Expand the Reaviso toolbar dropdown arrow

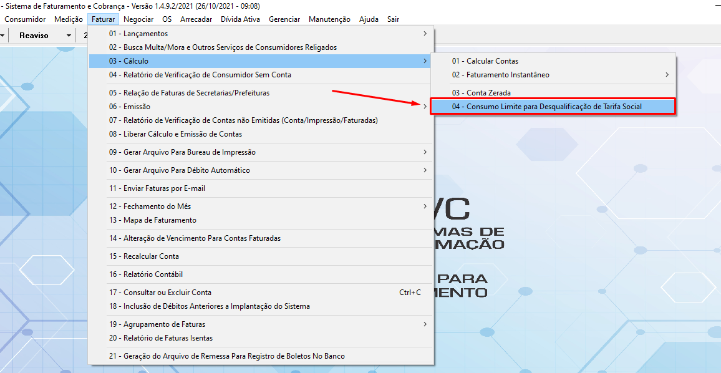pyautogui.click(x=69, y=36)
